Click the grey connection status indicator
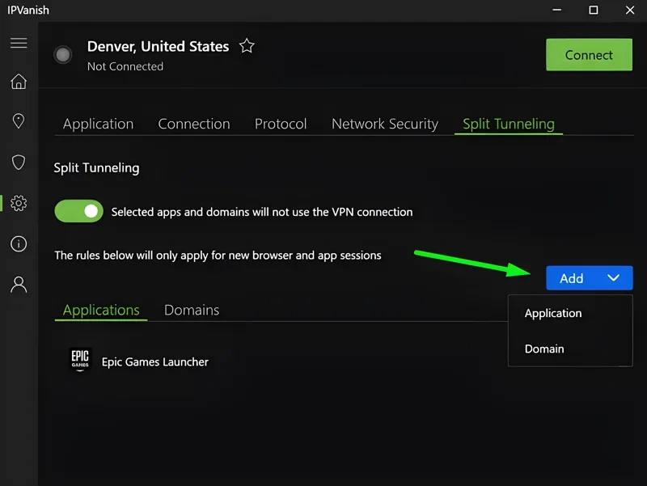This screenshot has width=647, height=486. pyautogui.click(x=63, y=54)
